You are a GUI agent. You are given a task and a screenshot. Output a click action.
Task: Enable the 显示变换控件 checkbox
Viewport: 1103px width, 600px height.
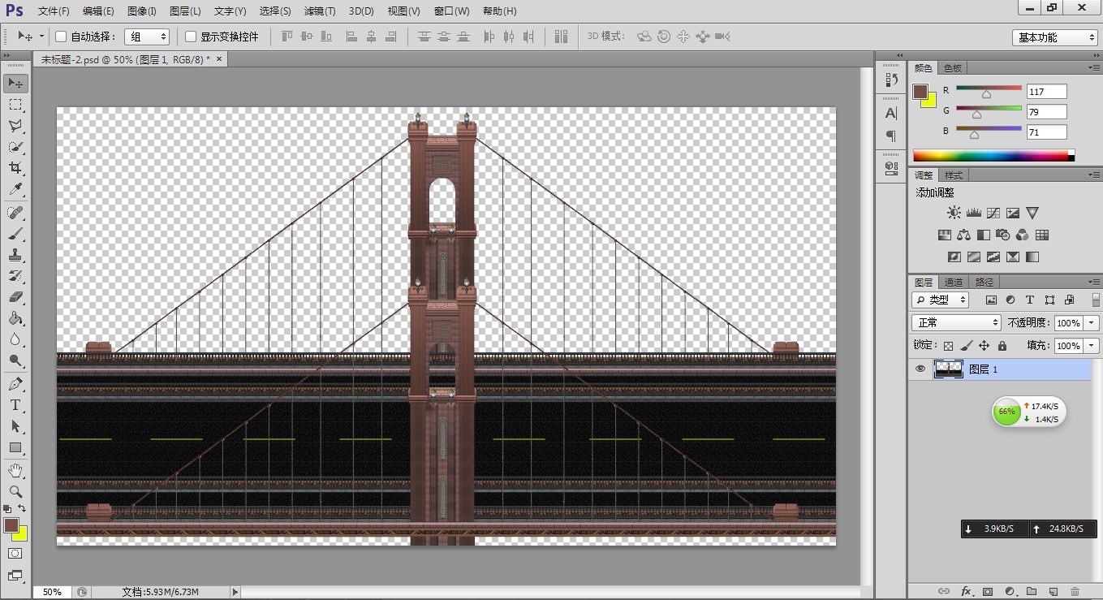pos(191,37)
